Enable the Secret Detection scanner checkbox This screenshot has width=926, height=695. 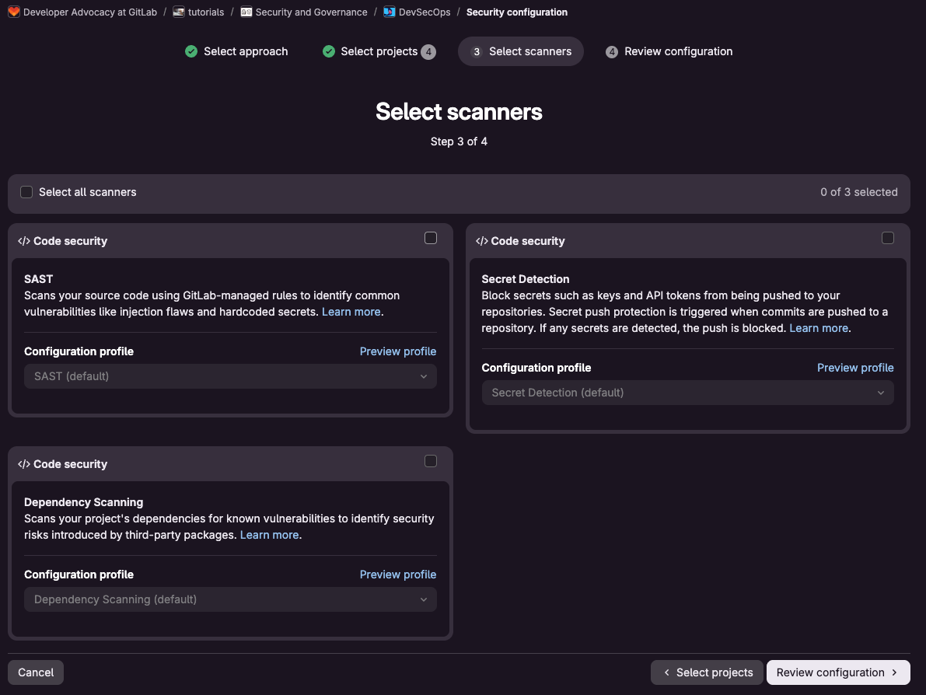coord(888,238)
